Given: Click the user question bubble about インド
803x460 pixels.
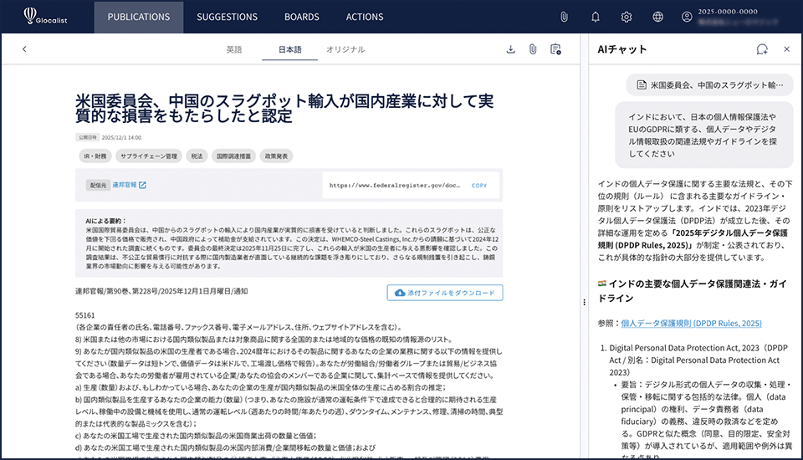Looking at the screenshot, I should 704,135.
